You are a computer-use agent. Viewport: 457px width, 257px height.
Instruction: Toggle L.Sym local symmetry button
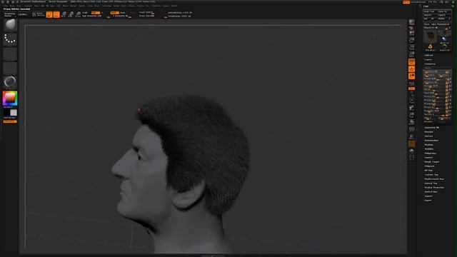point(411,84)
